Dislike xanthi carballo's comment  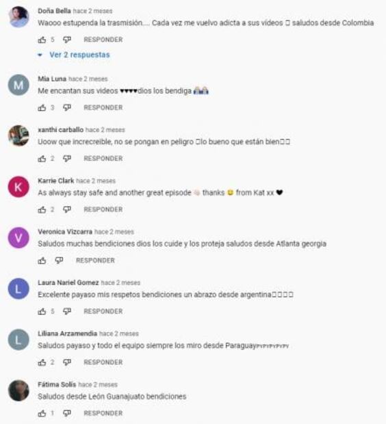pyautogui.click(x=67, y=159)
